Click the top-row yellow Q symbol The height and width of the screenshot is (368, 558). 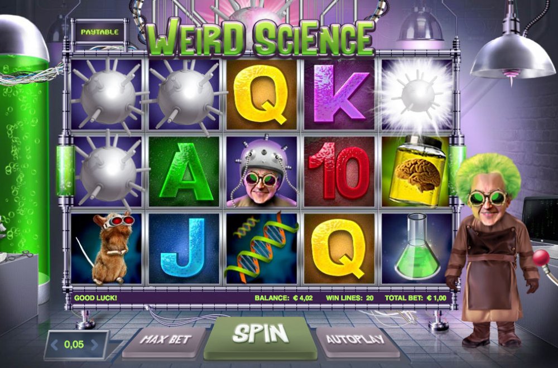(x=262, y=95)
